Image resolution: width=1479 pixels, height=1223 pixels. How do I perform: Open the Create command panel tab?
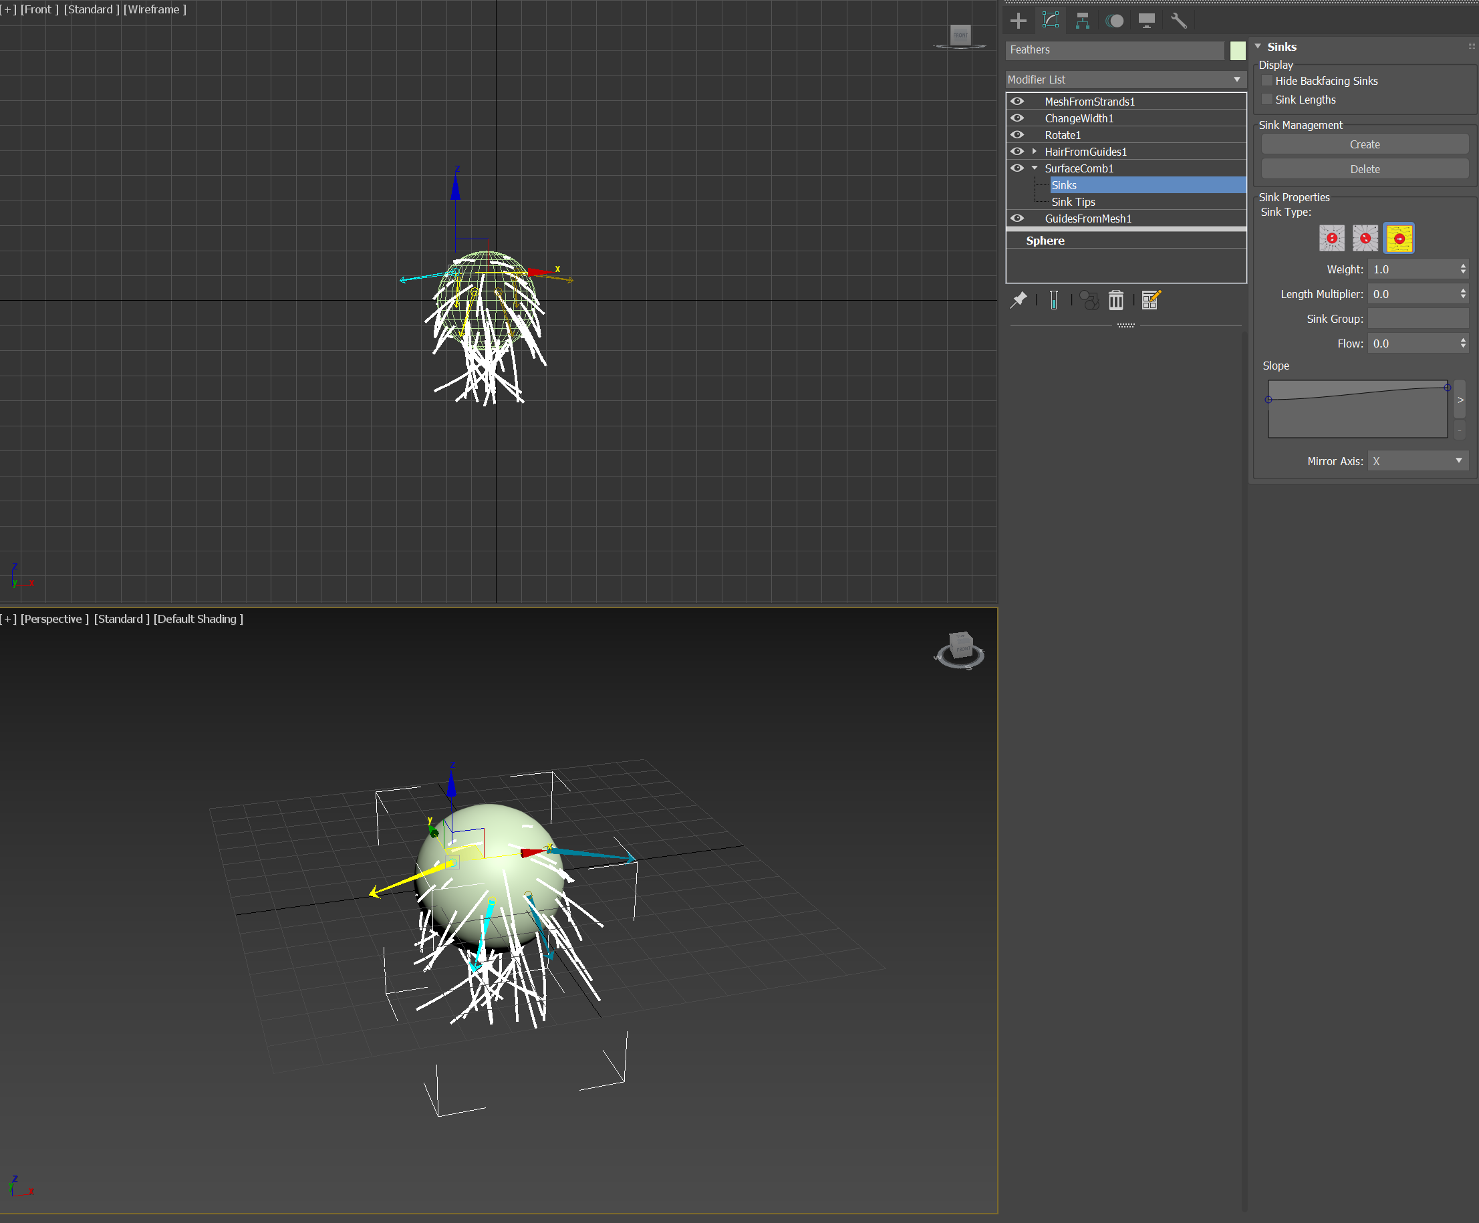[x=1018, y=21]
